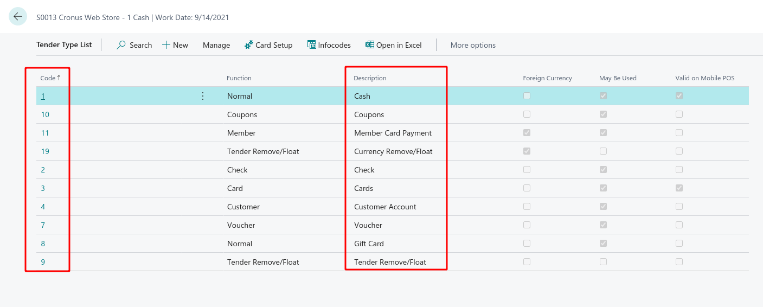Click the New plus icon
This screenshot has height=307, width=763.
click(x=166, y=45)
